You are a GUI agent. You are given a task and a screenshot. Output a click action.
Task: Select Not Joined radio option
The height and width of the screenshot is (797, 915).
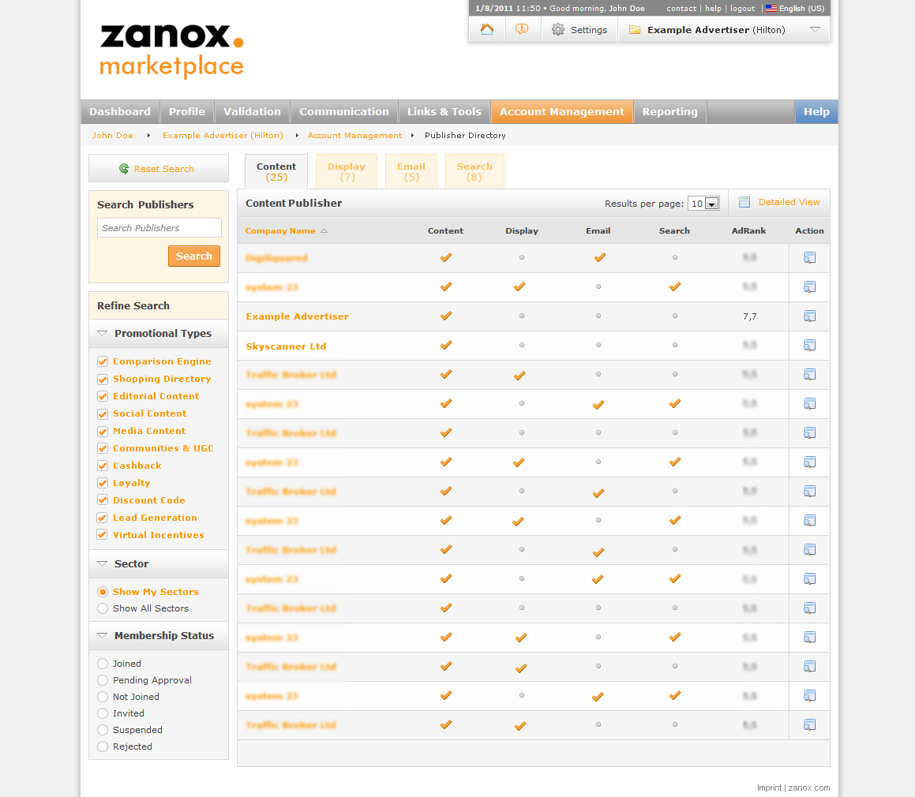tap(103, 697)
